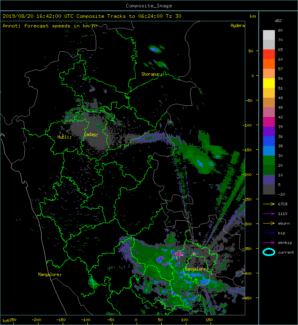The image size is (298, 325).
Task: Click the -450 tick on vertical axis
Action: [x=247, y=298]
